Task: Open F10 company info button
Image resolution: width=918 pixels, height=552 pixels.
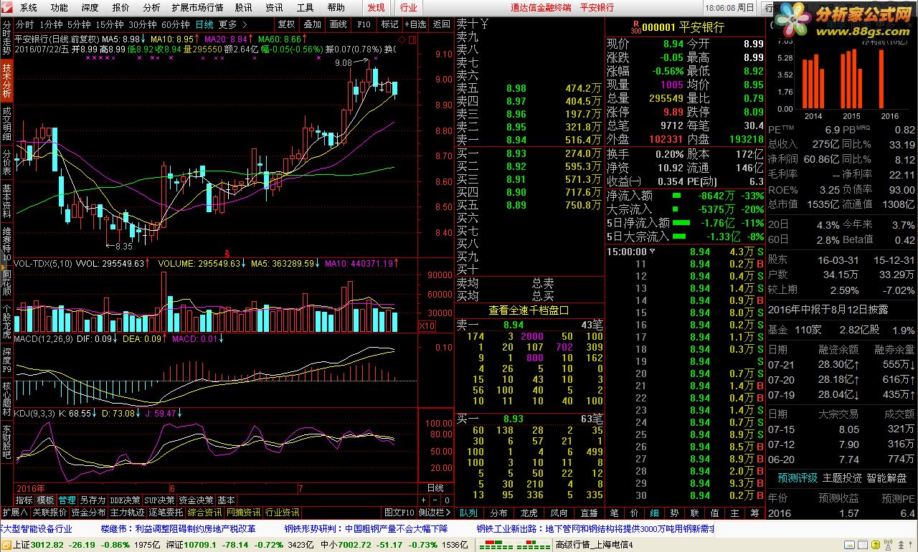Action: [x=364, y=24]
